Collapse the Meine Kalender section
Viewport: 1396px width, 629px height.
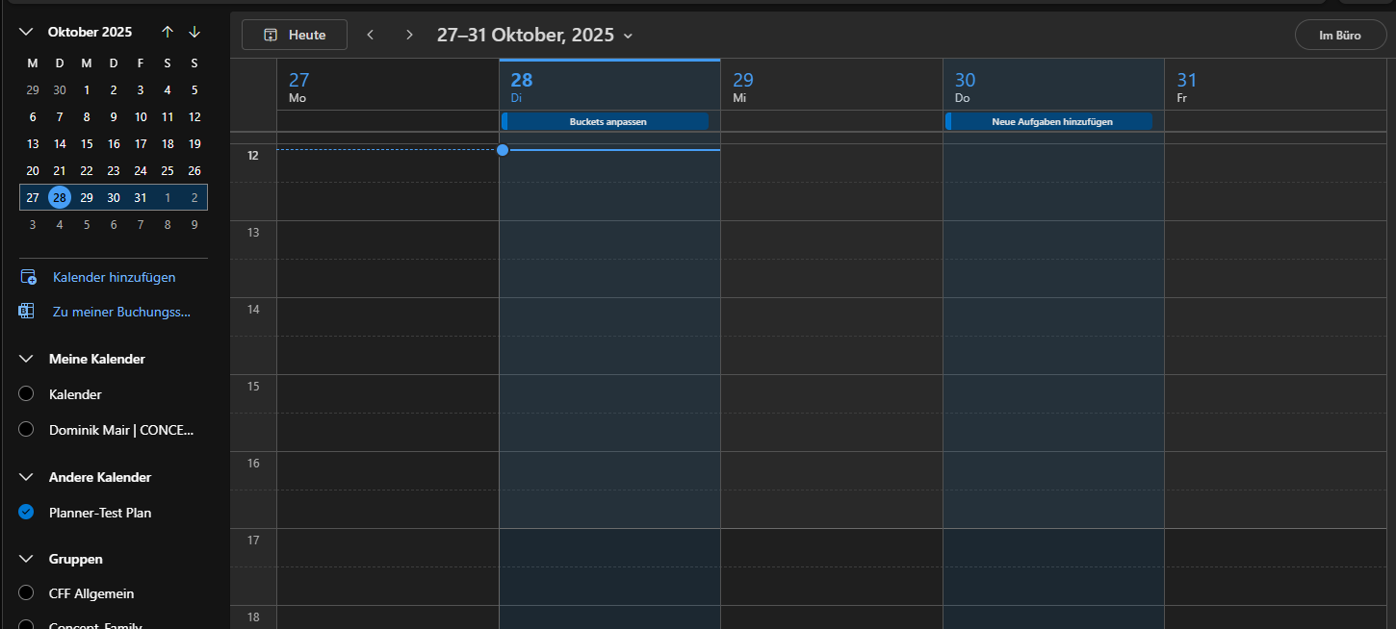point(27,359)
